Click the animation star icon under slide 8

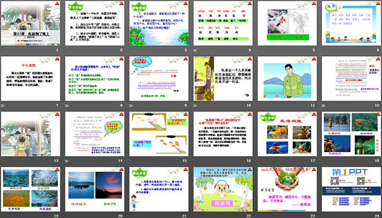[x=67, y=106]
